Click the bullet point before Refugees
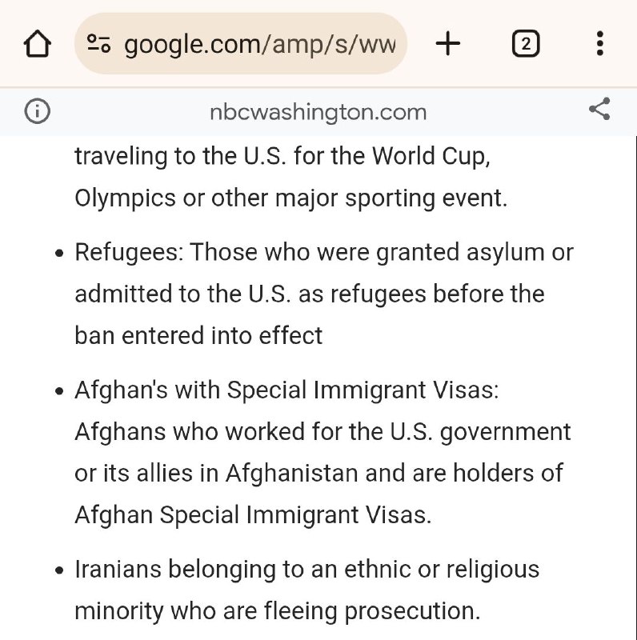Image resolution: width=637 pixels, height=640 pixels. pyautogui.click(x=59, y=253)
